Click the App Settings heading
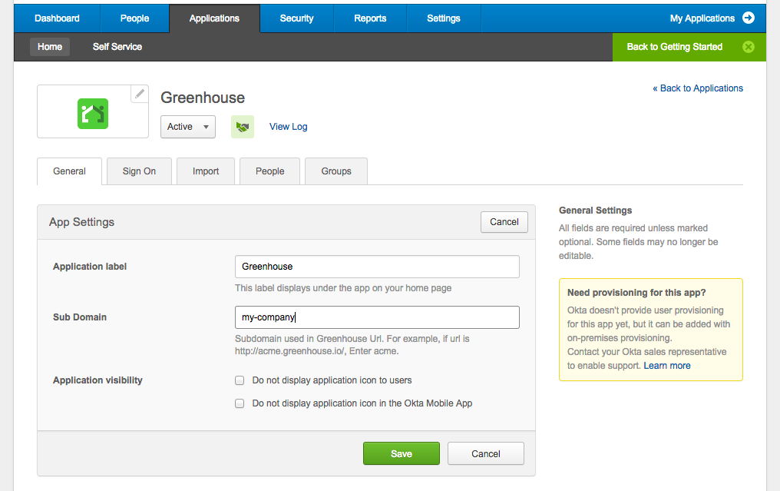Viewport: 780px width, 491px height. [x=81, y=222]
